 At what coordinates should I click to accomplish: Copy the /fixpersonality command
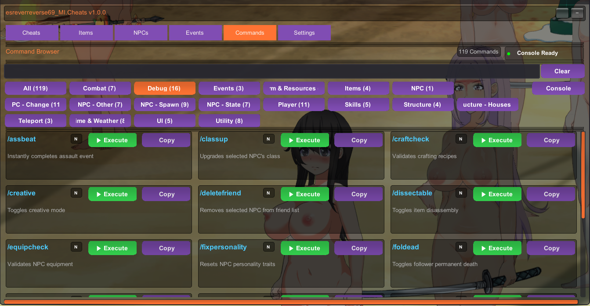[358, 248]
